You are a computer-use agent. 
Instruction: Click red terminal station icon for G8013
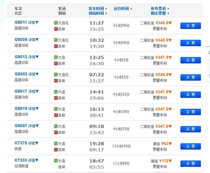pos(56,63)
